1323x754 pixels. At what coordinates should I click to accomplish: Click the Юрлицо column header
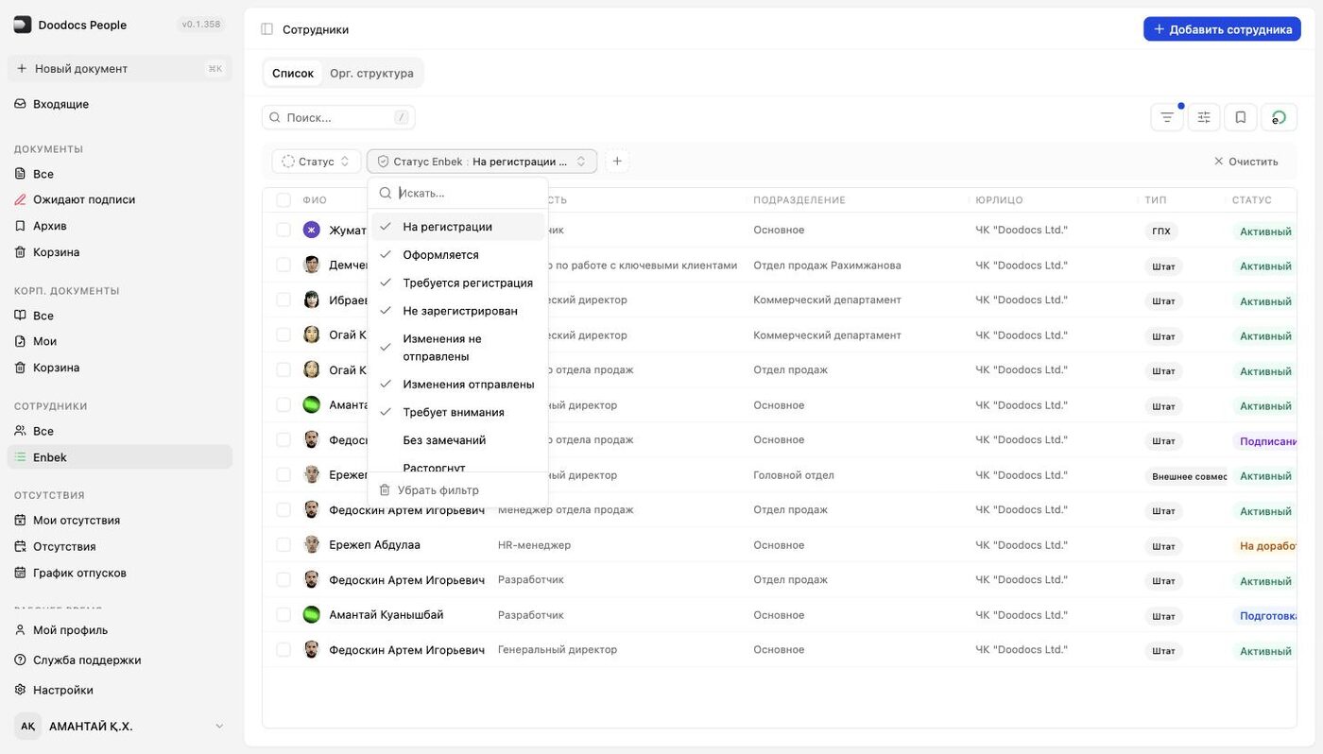tap(999, 200)
